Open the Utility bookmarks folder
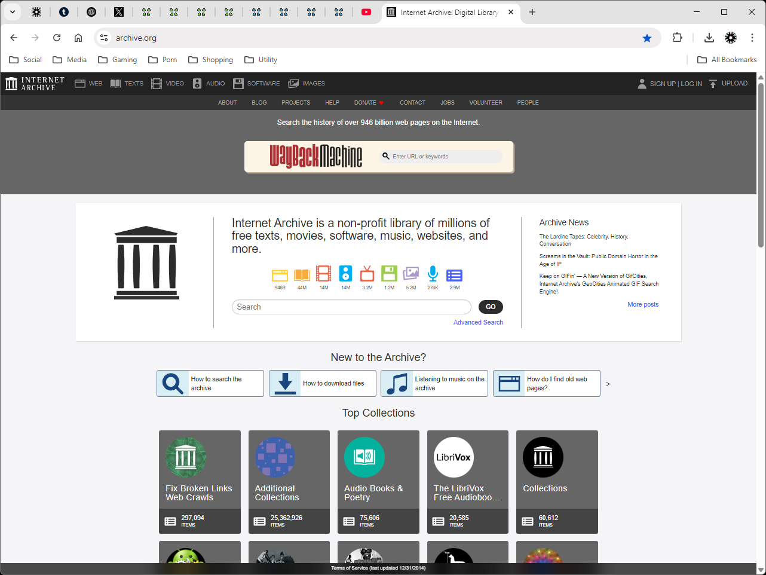 coord(261,60)
